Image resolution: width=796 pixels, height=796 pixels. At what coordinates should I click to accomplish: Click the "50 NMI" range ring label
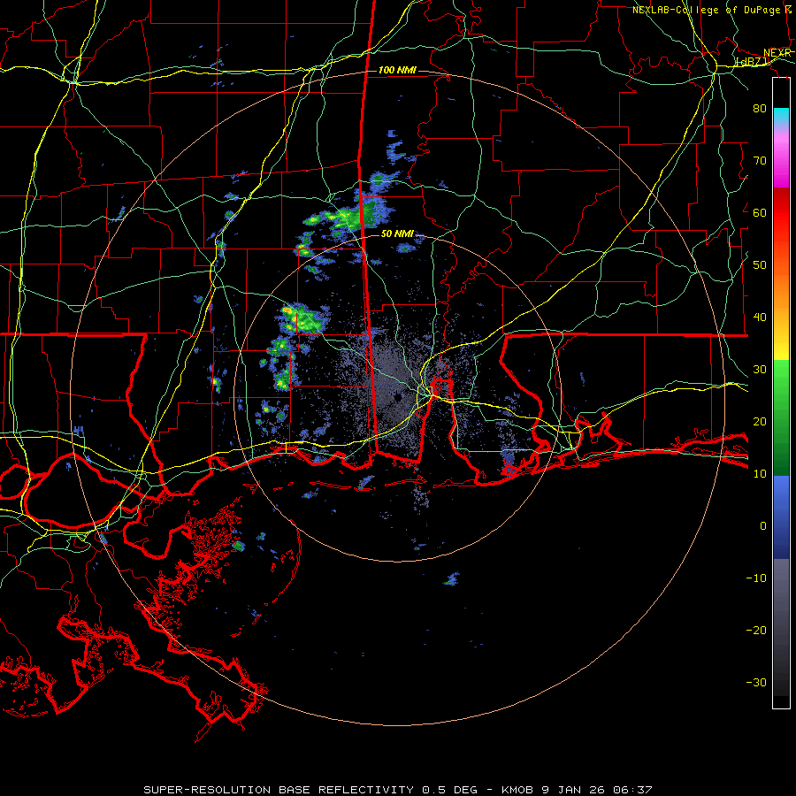pos(397,234)
